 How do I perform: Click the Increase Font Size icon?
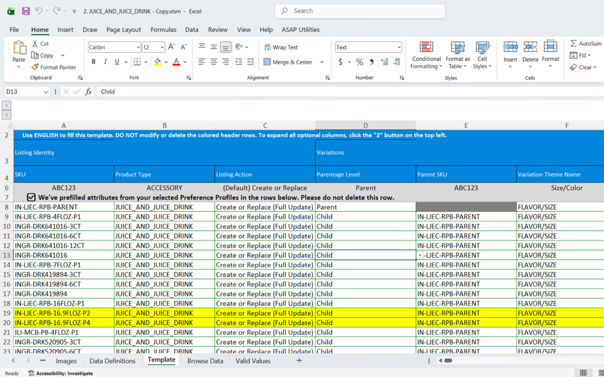tap(172, 47)
